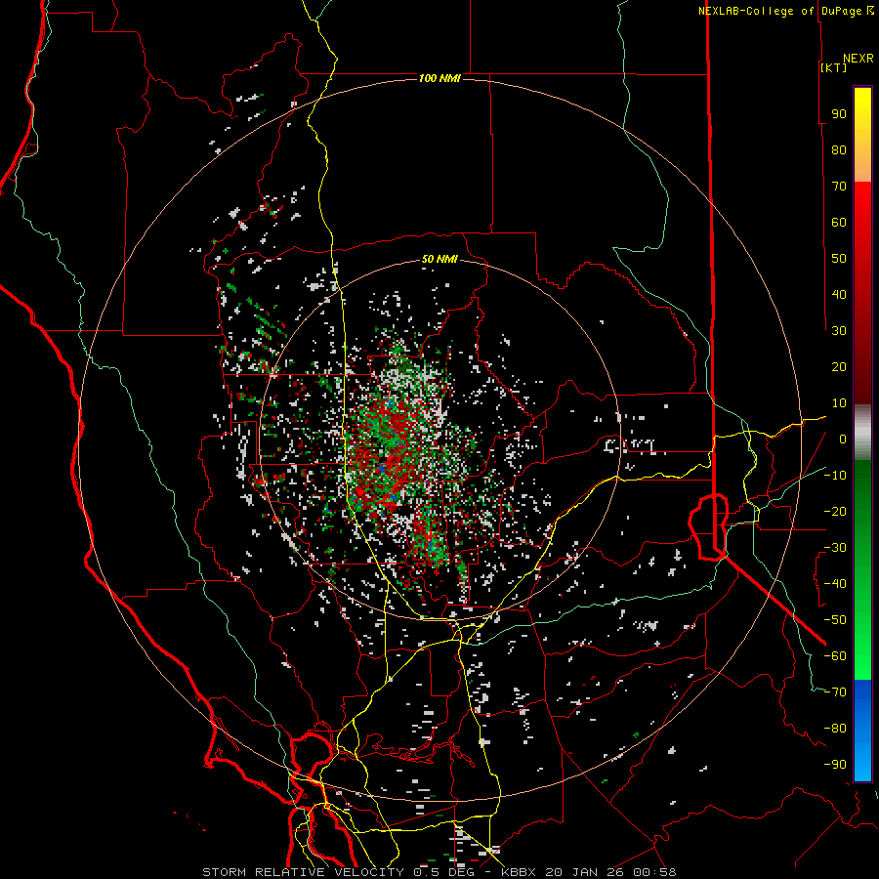The height and width of the screenshot is (879, 879).
Task: Click the STORM RELATIVE VELOCITY product title
Action: 303,872
